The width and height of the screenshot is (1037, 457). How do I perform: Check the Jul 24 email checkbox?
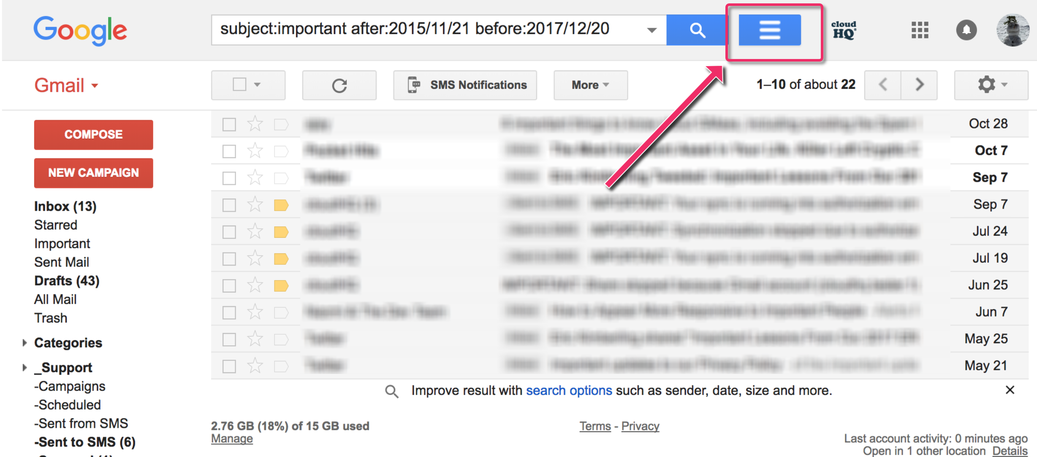pyautogui.click(x=229, y=232)
